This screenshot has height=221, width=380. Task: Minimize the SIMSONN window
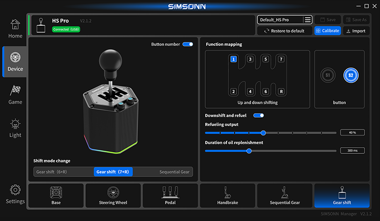click(358, 6)
